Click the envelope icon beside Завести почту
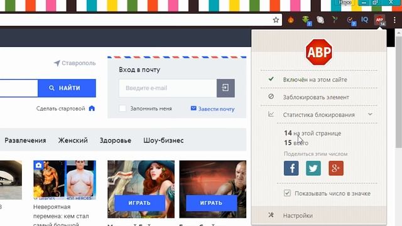The width and height of the screenshot is (402, 226). coord(193,109)
